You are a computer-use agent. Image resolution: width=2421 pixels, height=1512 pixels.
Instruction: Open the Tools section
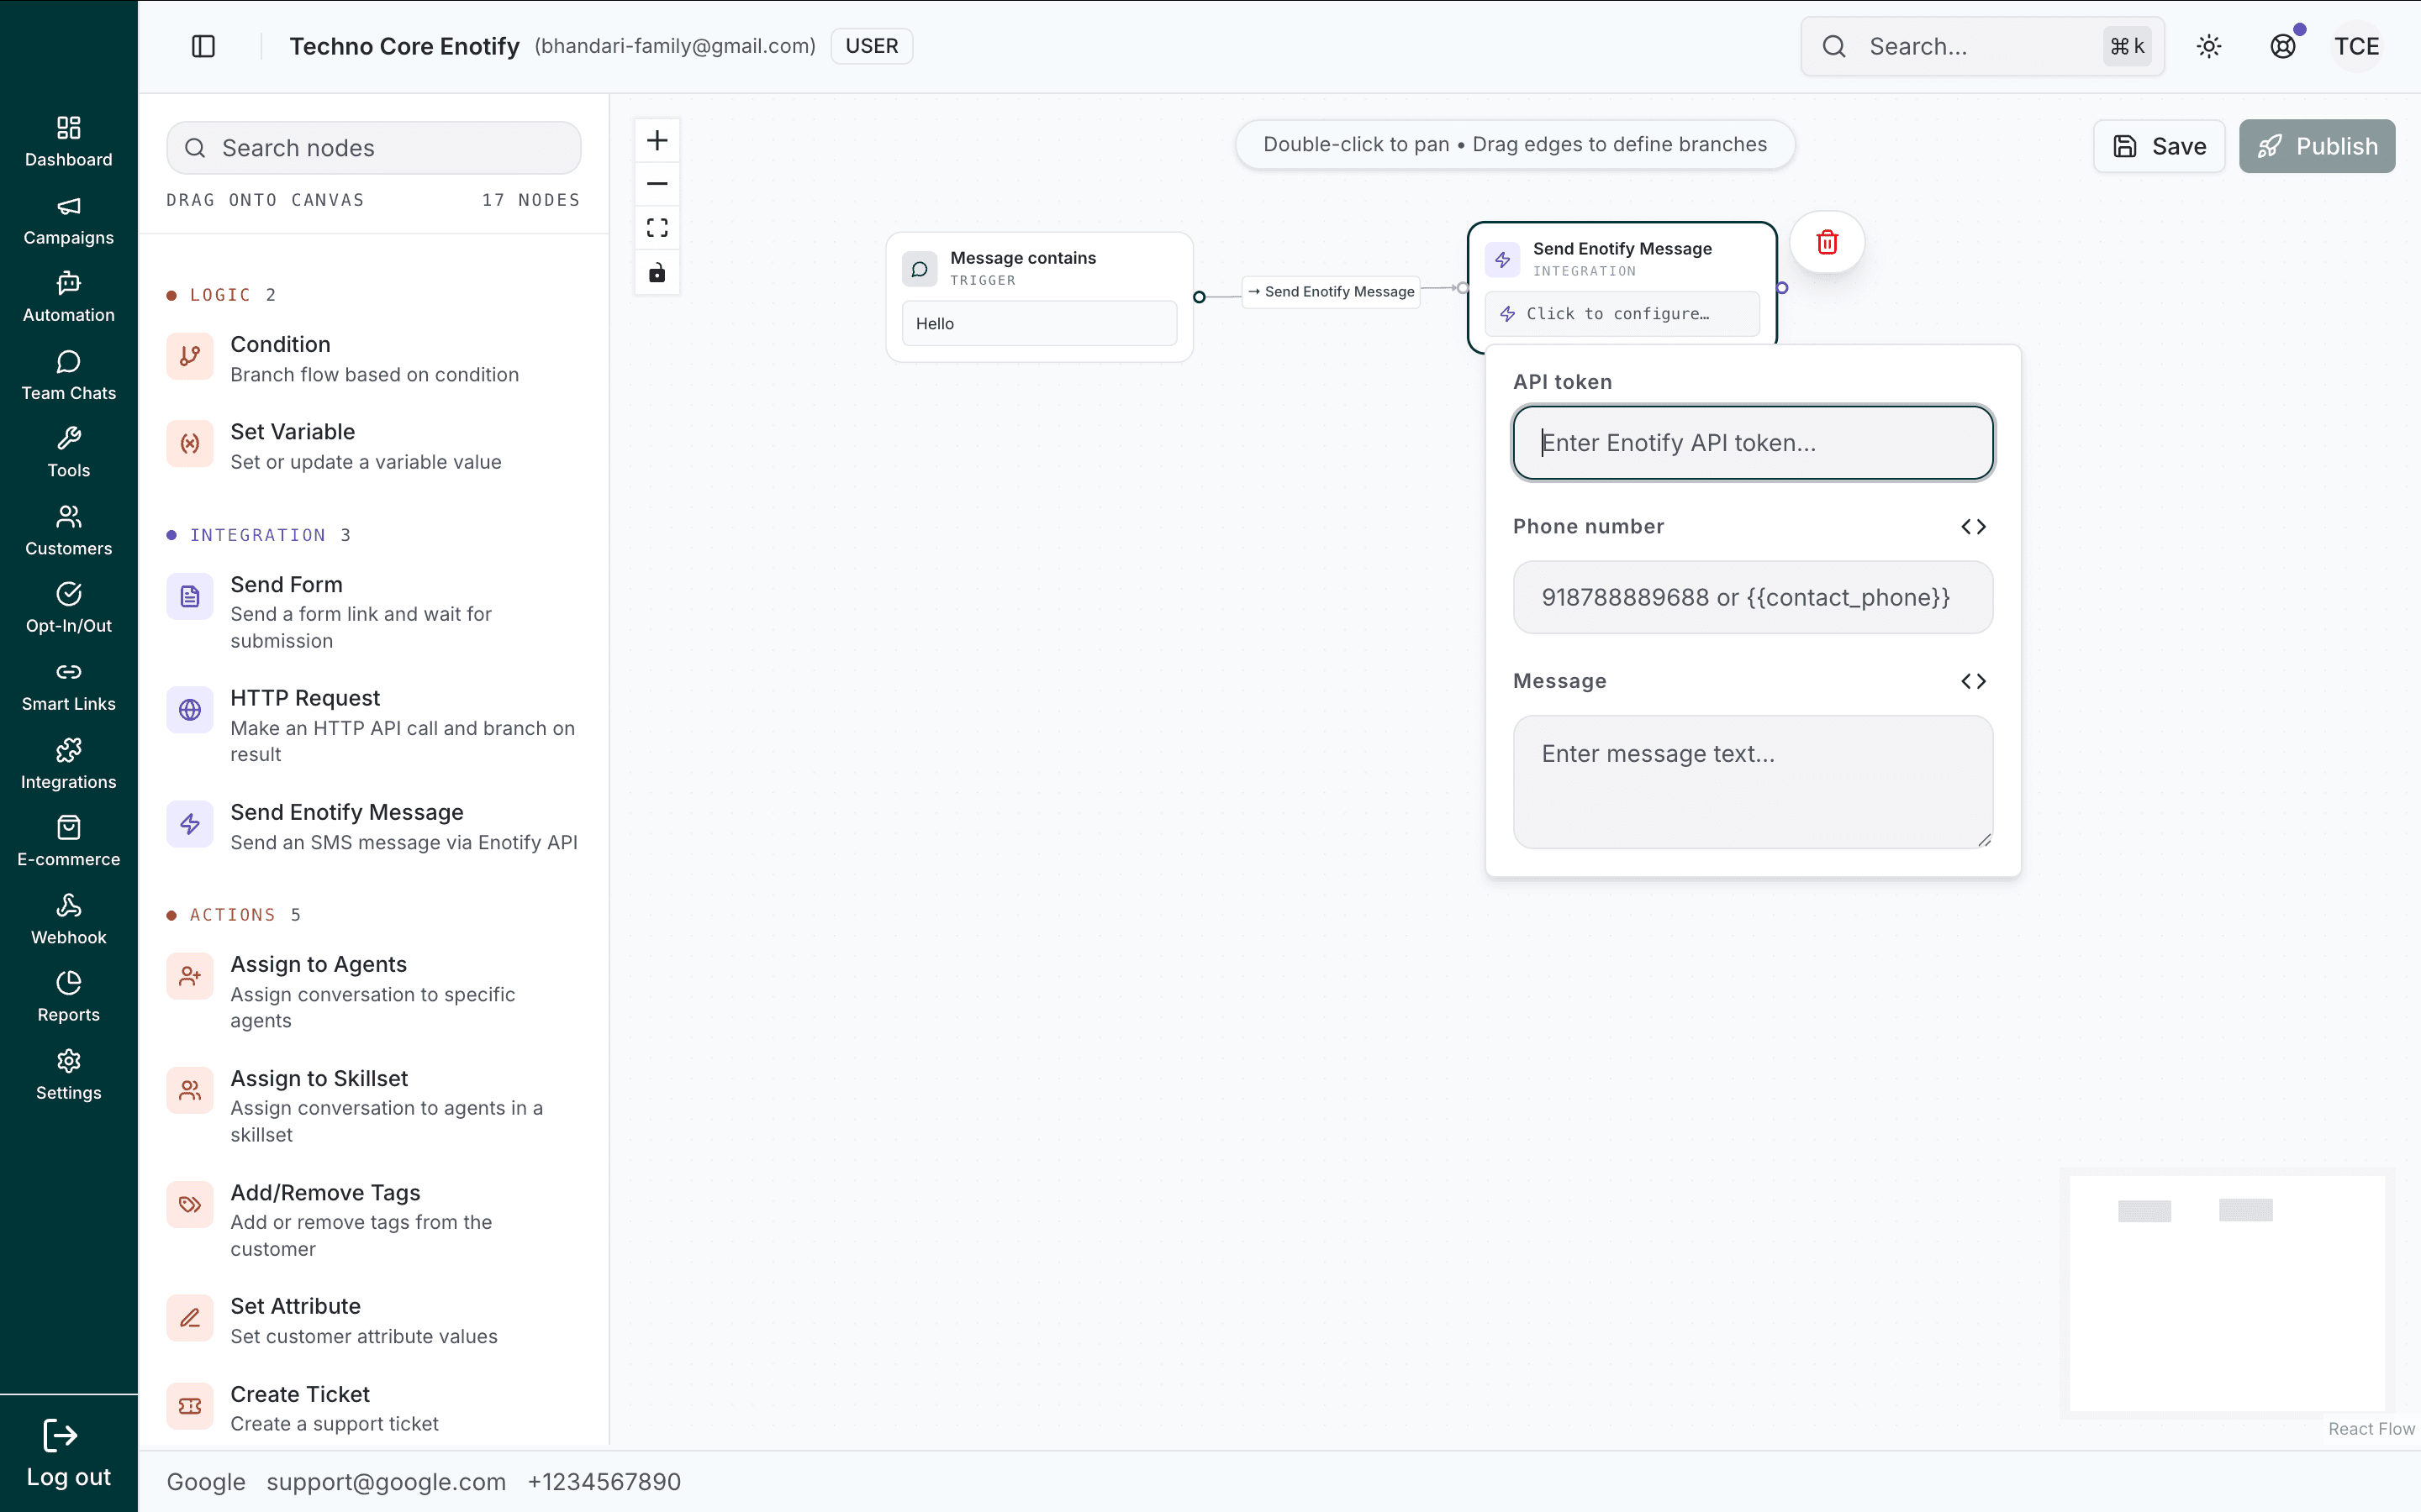pos(68,452)
